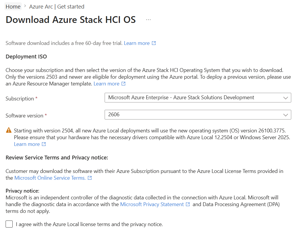The height and width of the screenshot is (239, 298).
Task: Click the breadcrumb chevron separator after Home
Action: coord(25,6)
